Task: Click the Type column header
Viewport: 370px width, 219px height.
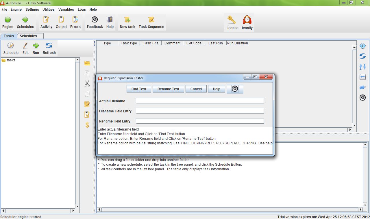Action: click(107, 43)
